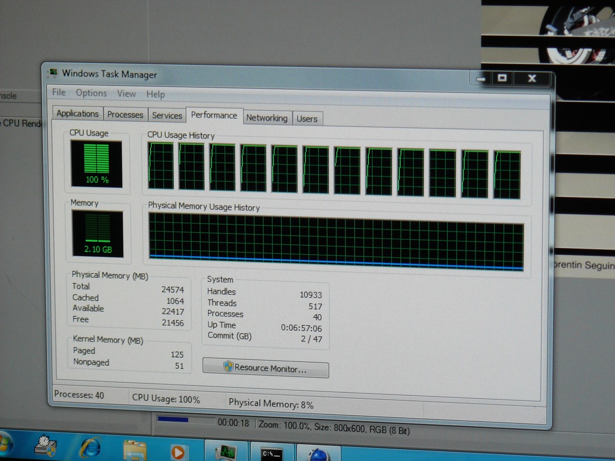Image resolution: width=615 pixels, height=461 pixels.
Task: Open the Windows Explorer folder icon on taskbar
Action: tap(135, 451)
